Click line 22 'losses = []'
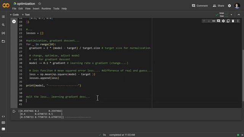Image resolution: width=244 pixels, height=137 pixels. coord(35,33)
